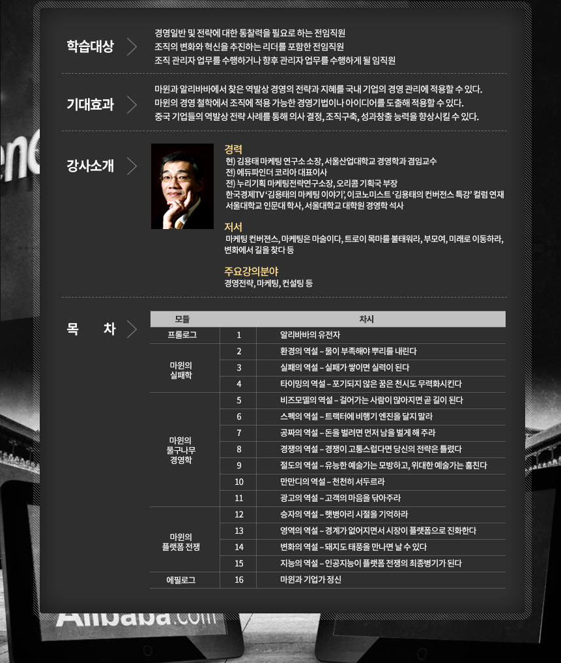
Task: Click the chevron arrow beside 기대효과
Action: pyautogui.click(x=132, y=104)
